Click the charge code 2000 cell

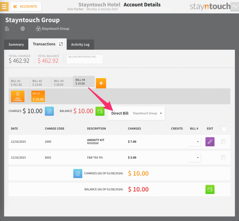(48, 142)
